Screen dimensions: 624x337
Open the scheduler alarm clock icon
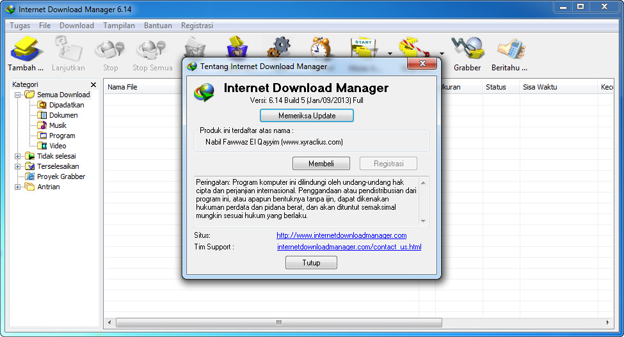[x=321, y=47]
